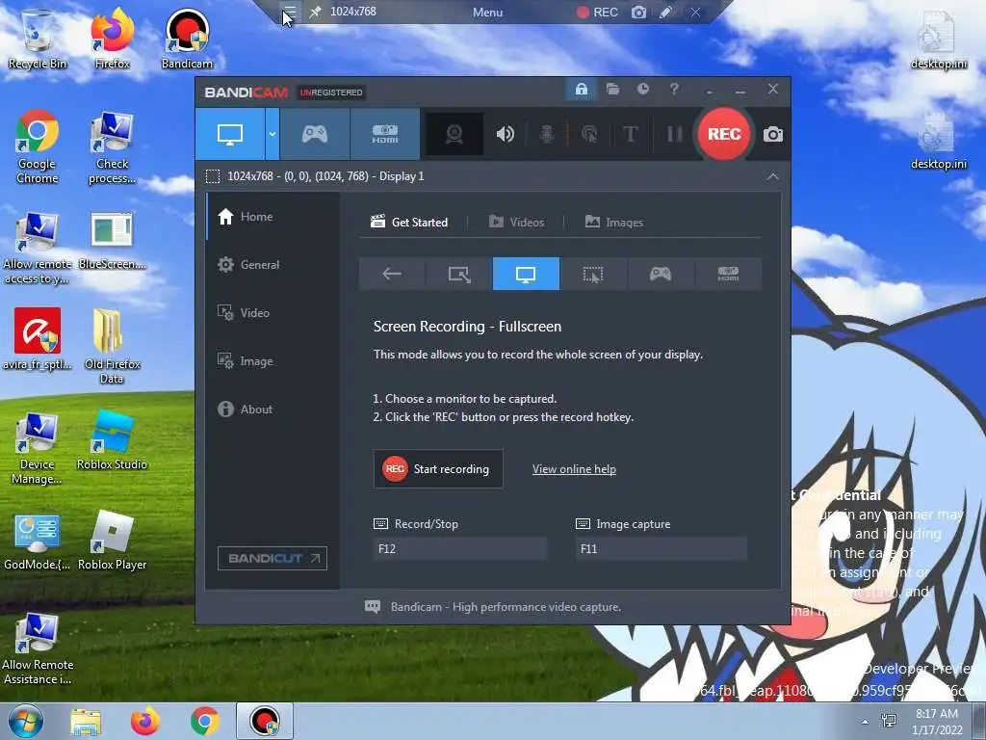Image resolution: width=986 pixels, height=740 pixels.
Task: Open Google Chrome from the taskbar
Action: pos(204,722)
